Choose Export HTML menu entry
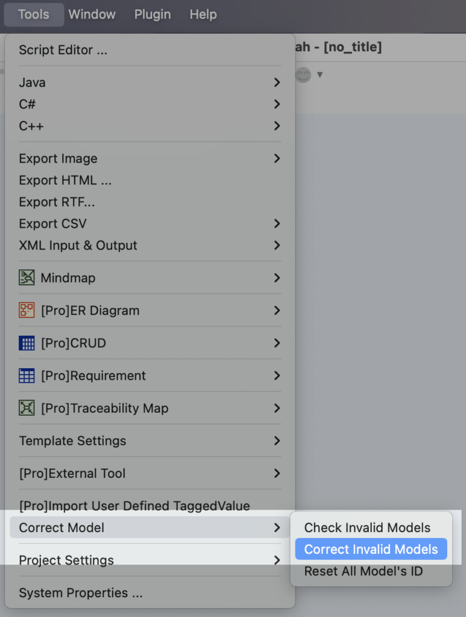 coord(65,180)
